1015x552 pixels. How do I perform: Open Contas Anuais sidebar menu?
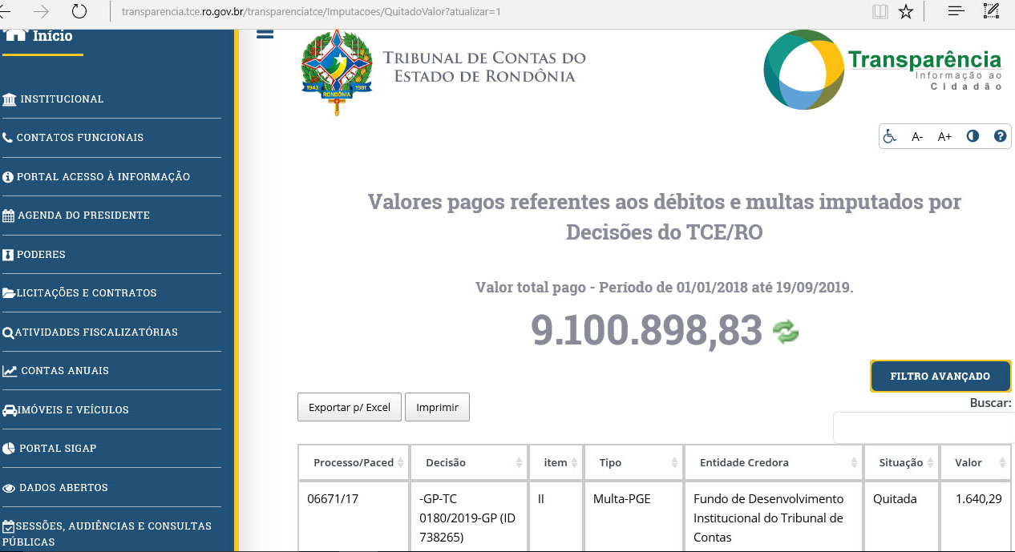click(64, 371)
